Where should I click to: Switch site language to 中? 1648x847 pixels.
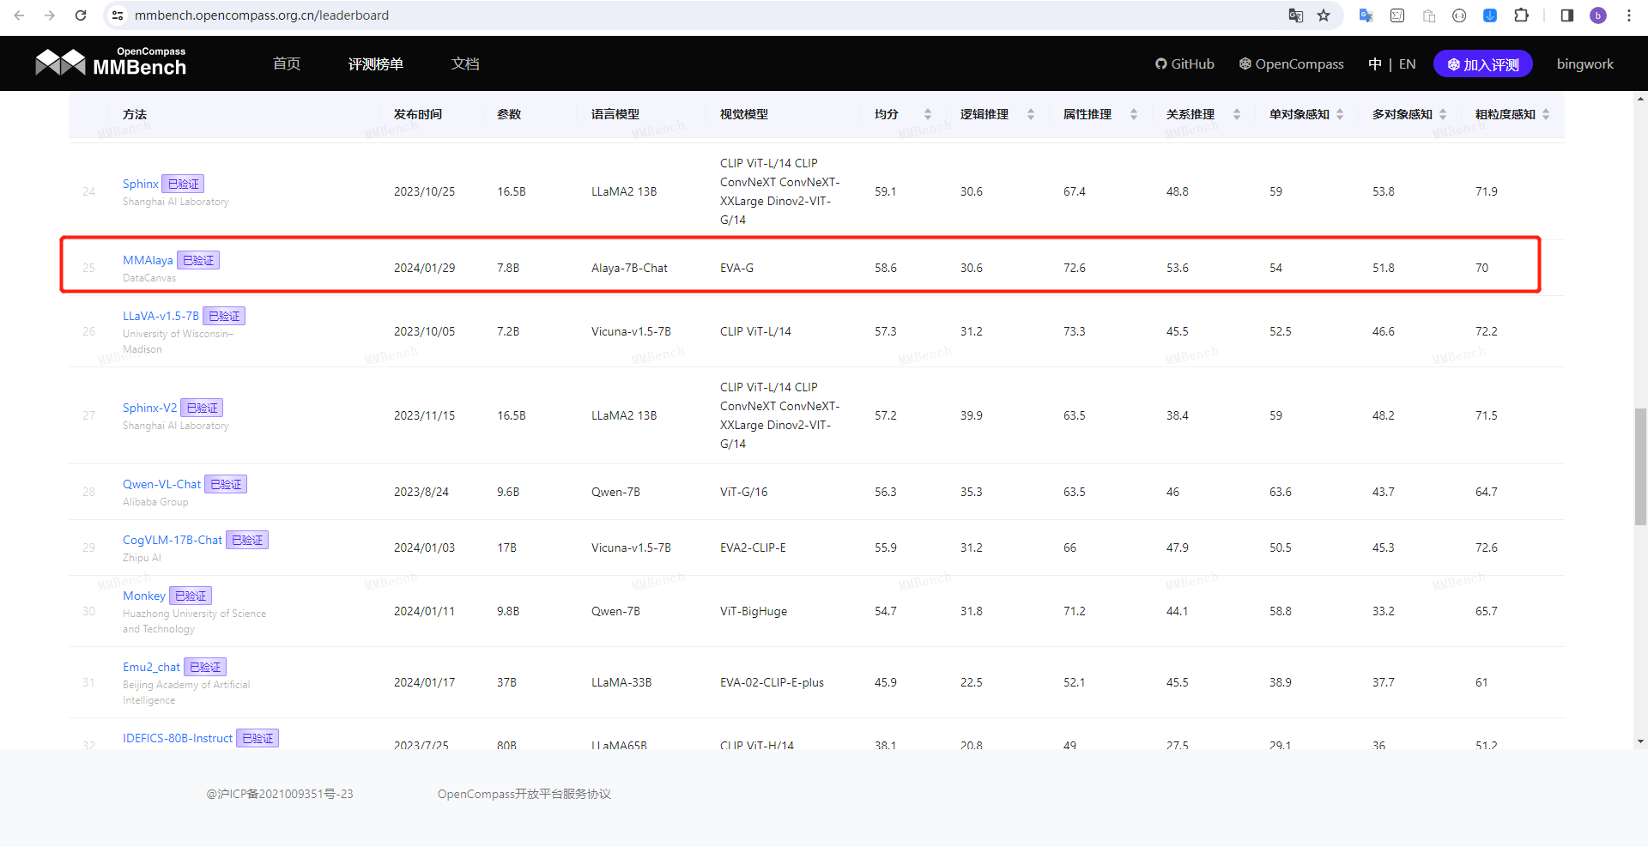(1375, 64)
